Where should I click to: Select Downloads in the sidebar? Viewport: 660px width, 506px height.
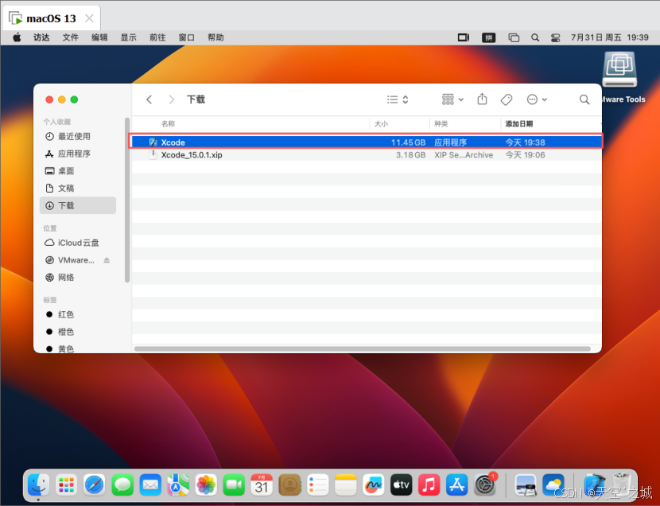[x=78, y=205]
